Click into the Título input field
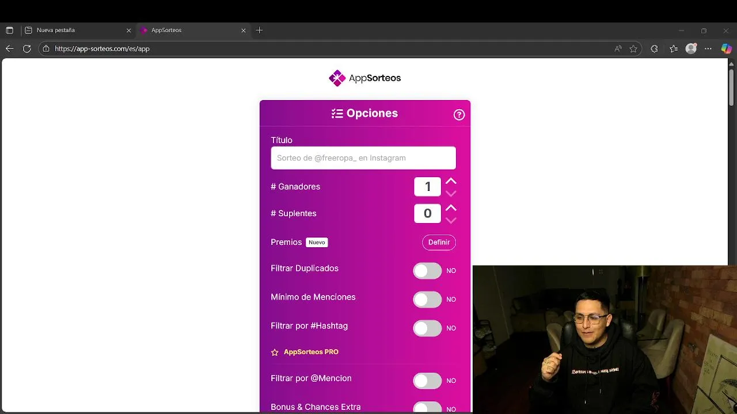 [x=363, y=158]
